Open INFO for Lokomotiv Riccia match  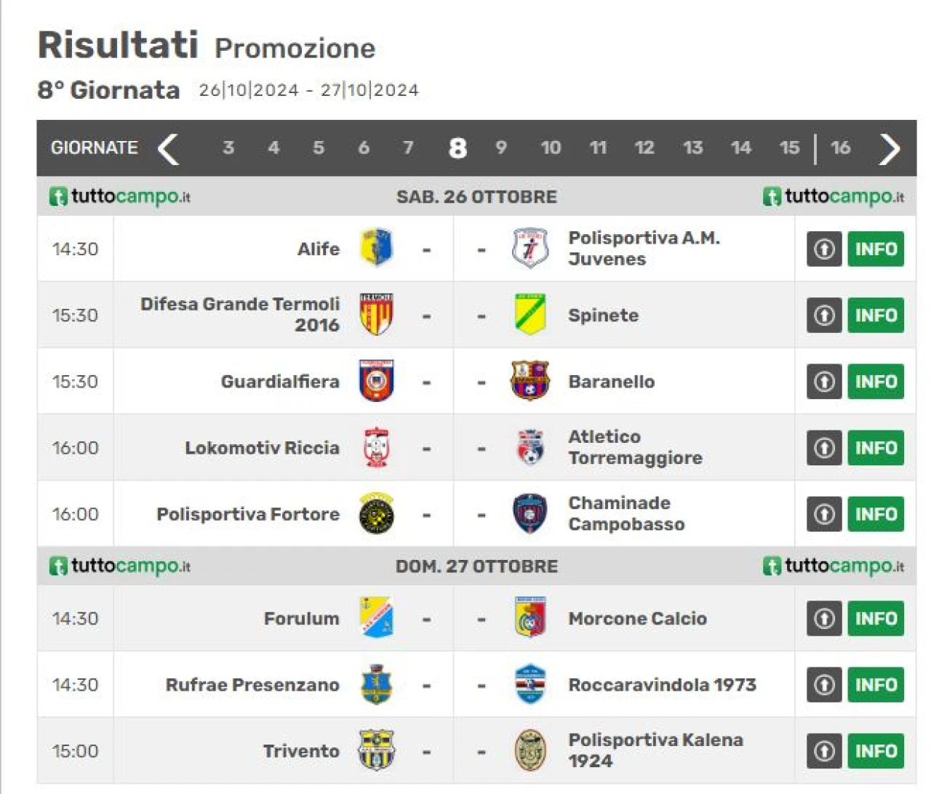tap(876, 447)
